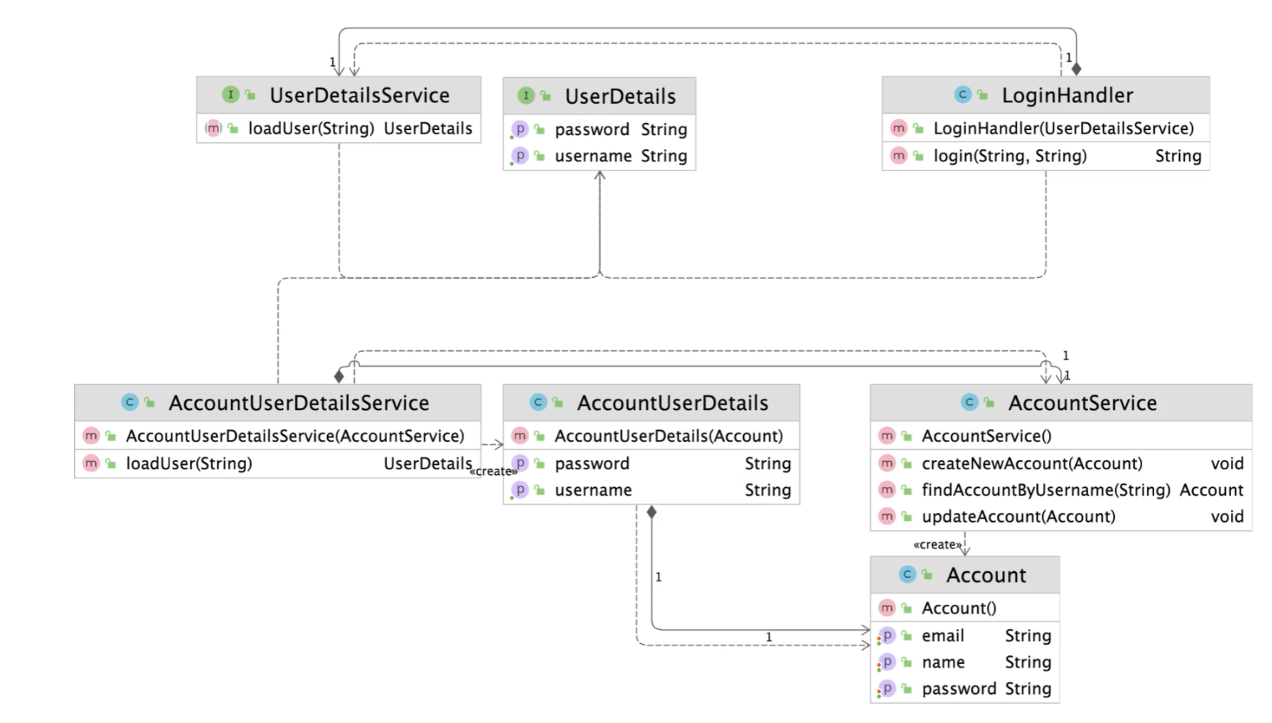This screenshot has height=723, width=1272.
Task: Select updateAccount(Account) method row
Action: [x=1018, y=516]
